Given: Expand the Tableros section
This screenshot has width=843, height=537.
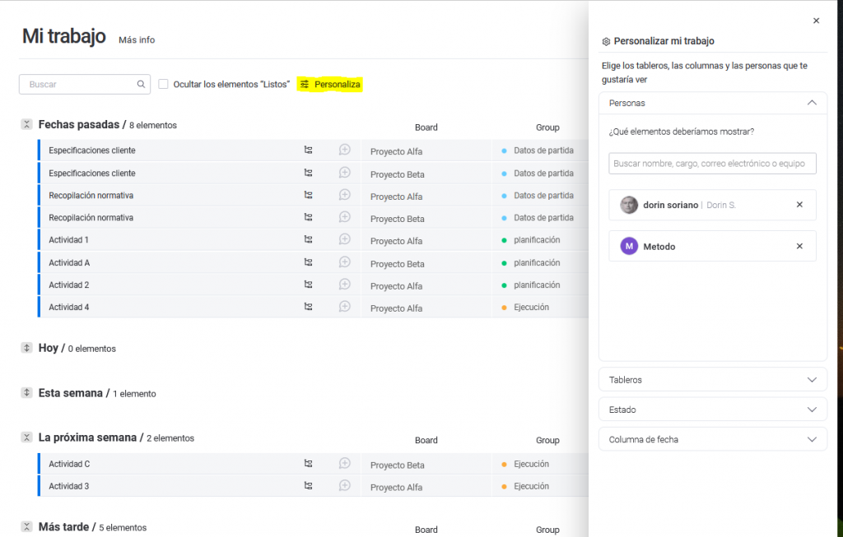Looking at the screenshot, I should click(712, 380).
